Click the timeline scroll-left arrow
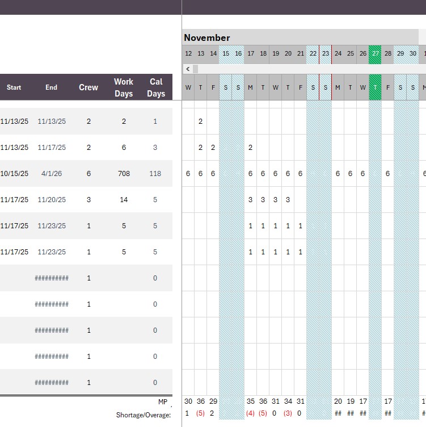 [188, 69]
